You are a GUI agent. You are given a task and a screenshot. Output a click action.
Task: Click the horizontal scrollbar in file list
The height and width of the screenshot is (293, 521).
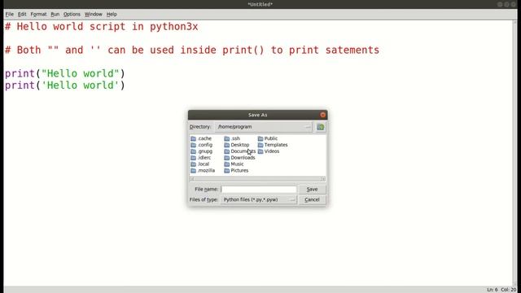[257, 179]
